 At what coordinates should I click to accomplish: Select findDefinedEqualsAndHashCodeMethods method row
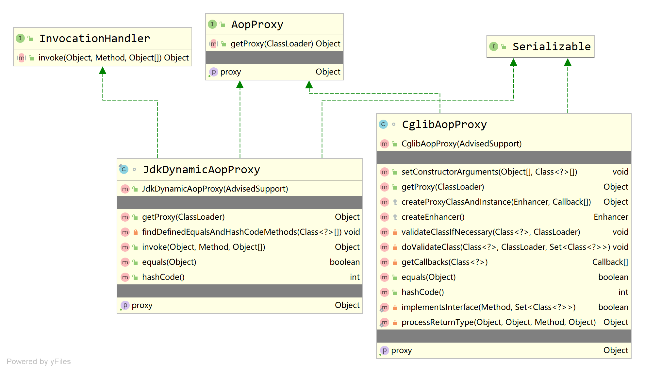click(x=240, y=232)
